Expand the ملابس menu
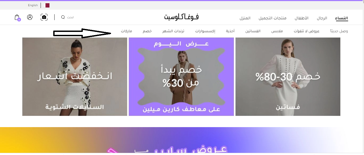This screenshot has height=155, width=364. point(277,31)
